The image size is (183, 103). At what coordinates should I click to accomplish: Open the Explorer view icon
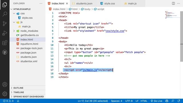5,5
